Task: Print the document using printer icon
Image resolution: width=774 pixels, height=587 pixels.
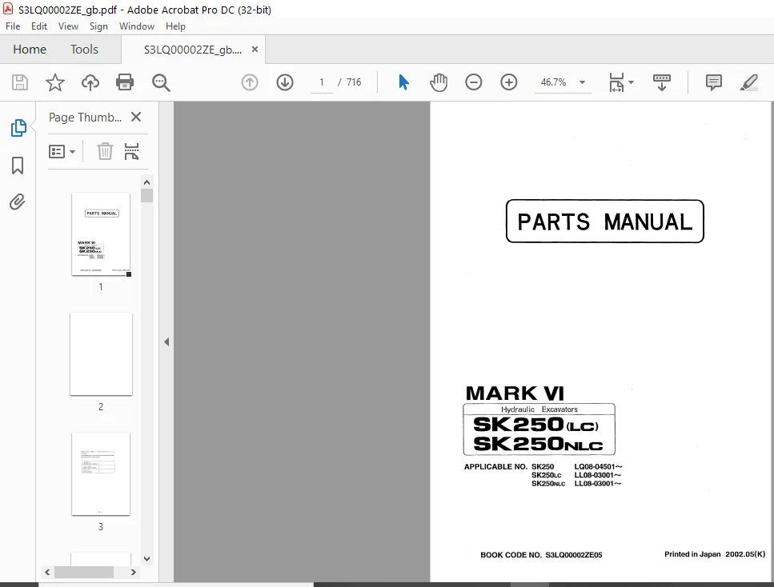Action: click(x=125, y=82)
